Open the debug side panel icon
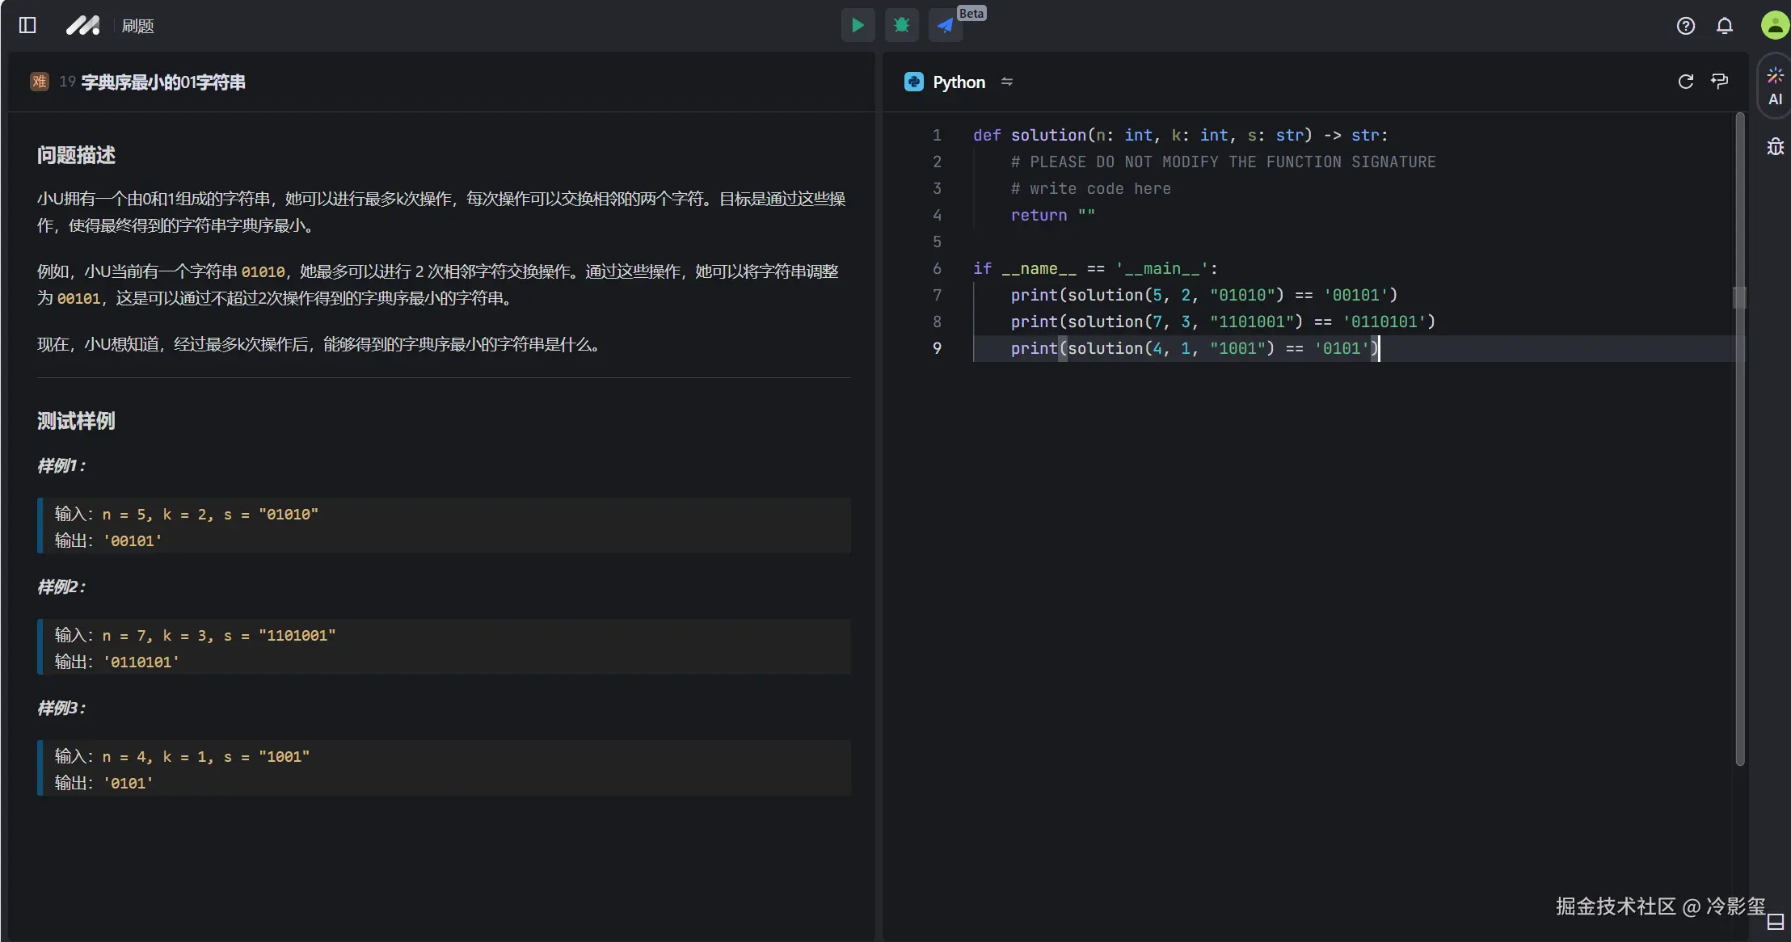This screenshot has width=1791, height=942. tap(1775, 147)
